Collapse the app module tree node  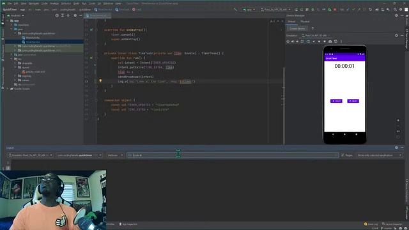tap(8, 20)
